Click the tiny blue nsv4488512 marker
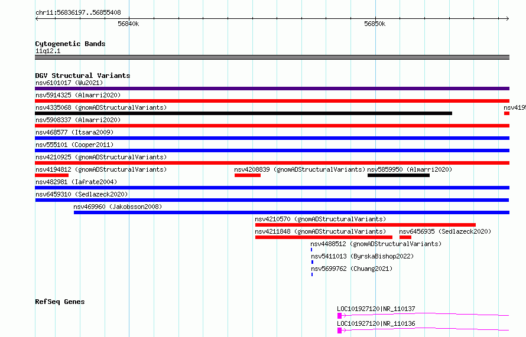Image resolution: width=526 pixels, height=337 pixels. pos(311,250)
